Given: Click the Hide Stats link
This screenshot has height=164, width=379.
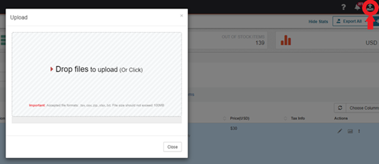Looking at the screenshot, I should 318,21.
